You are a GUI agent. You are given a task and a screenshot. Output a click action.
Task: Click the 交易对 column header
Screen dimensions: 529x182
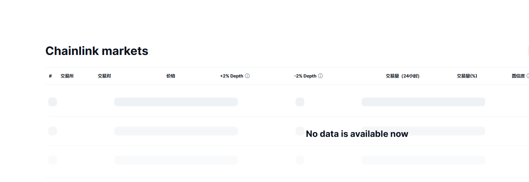click(x=104, y=76)
